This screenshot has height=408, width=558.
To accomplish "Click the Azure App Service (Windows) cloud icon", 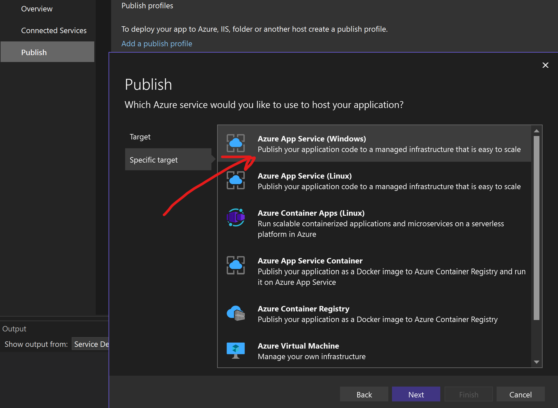I will [236, 143].
